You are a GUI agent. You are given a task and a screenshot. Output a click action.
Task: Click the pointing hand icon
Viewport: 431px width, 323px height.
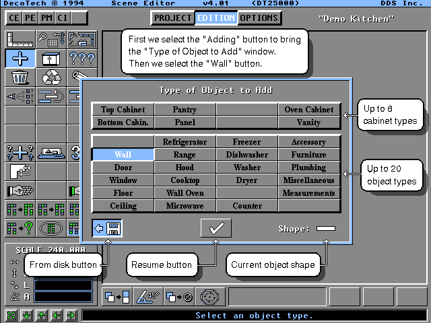coord(20,190)
